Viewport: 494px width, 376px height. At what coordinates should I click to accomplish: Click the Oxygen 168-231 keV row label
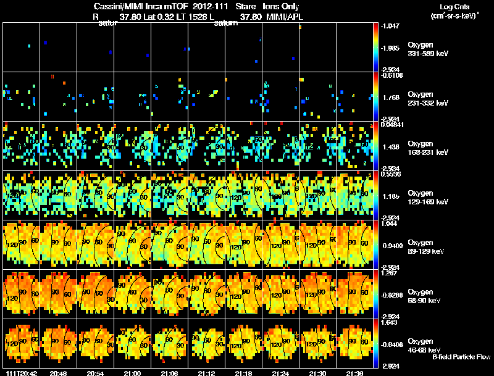click(x=428, y=148)
